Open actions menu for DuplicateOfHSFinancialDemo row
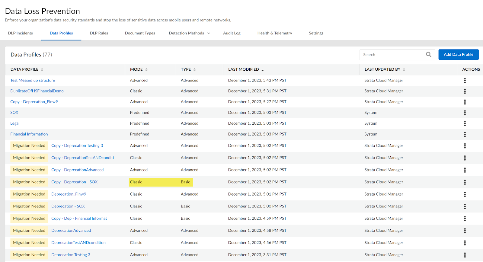 (465, 91)
